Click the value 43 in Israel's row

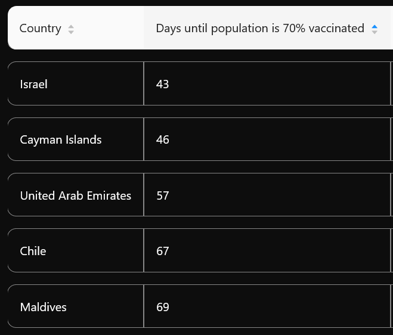[162, 84]
